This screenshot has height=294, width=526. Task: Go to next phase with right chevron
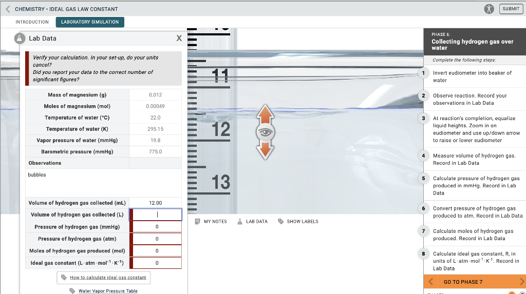[x=522, y=282]
